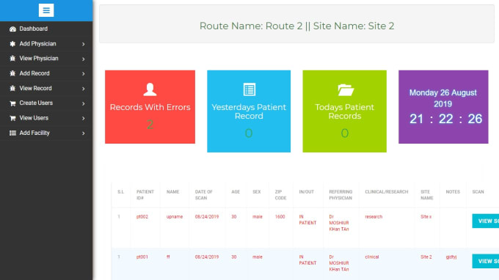Click the Create Users cart icon
Screen dimensions: 499x280
point(12,103)
